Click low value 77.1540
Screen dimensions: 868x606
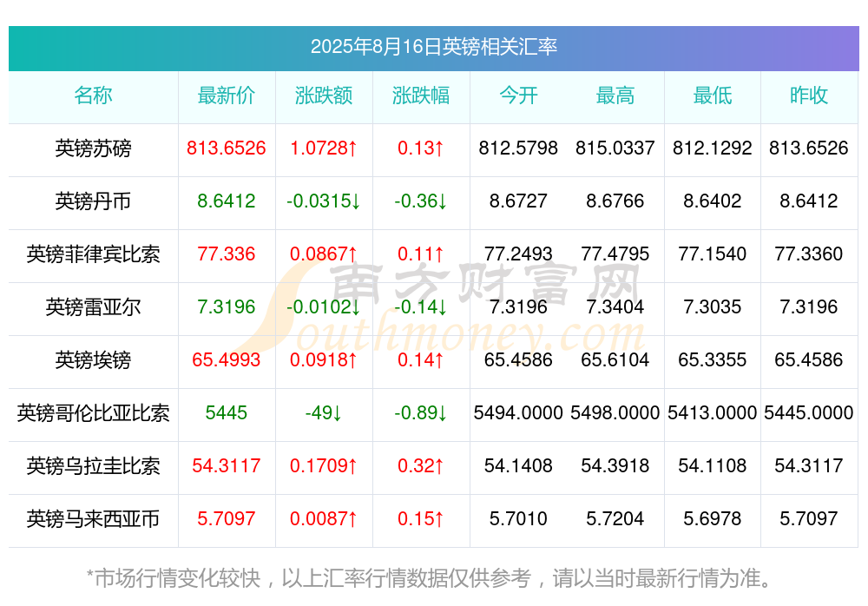(713, 254)
